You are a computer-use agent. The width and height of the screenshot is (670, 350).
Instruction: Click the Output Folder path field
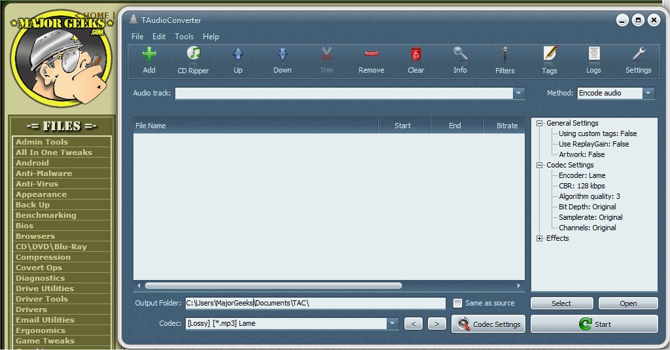coord(315,303)
